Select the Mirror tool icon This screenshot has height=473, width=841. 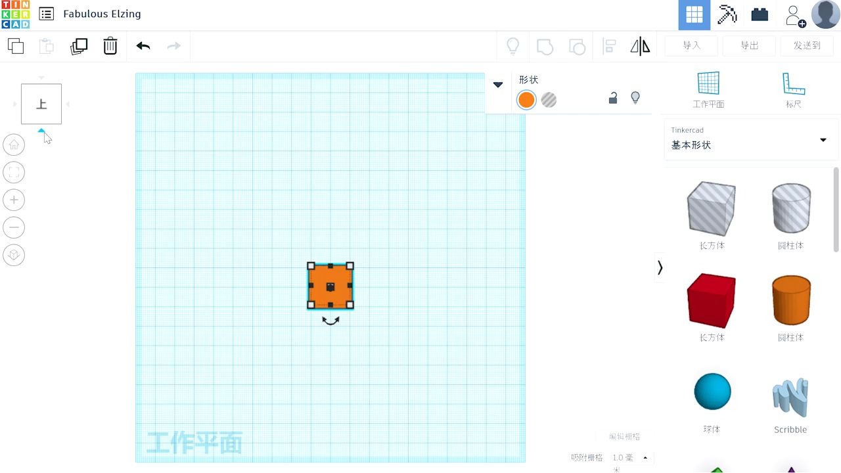pos(640,46)
